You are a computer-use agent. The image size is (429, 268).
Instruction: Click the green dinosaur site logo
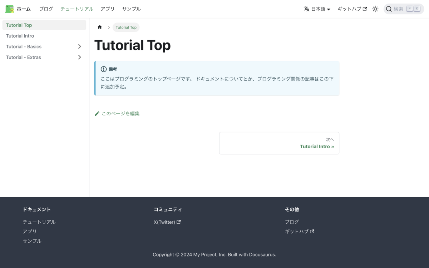(x=9, y=9)
